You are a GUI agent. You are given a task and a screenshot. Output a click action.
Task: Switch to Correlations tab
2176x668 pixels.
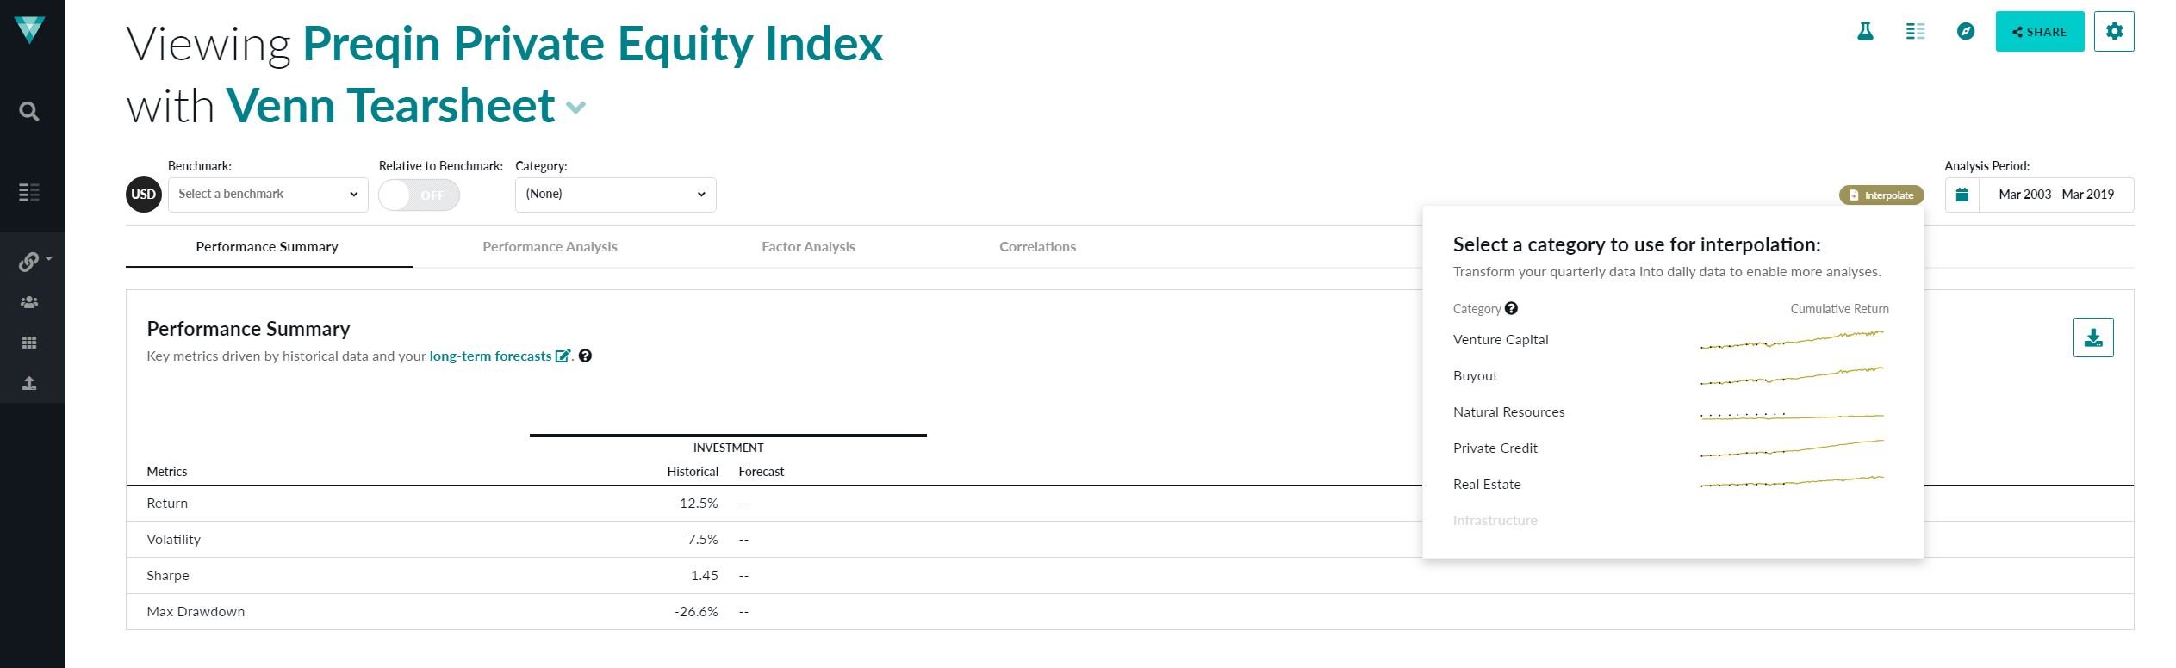point(1037,247)
